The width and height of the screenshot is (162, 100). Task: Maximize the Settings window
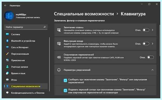[149, 4]
